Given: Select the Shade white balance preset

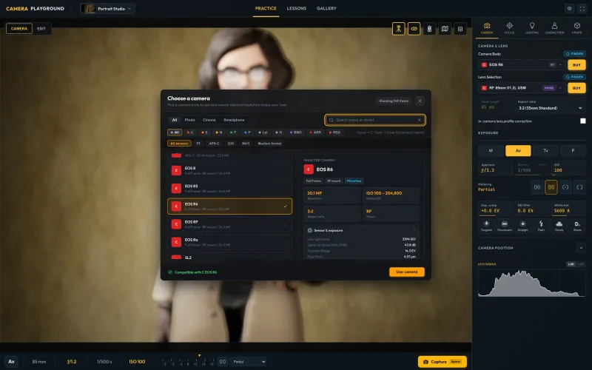Looking at the screenshot, I should pos(577,226).
